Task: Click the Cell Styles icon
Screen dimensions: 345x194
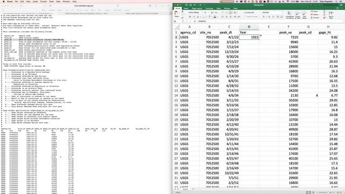Action: click(x=304, y=15)
